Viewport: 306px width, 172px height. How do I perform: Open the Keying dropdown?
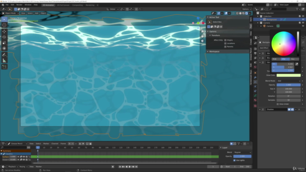(x=23, y=167)
